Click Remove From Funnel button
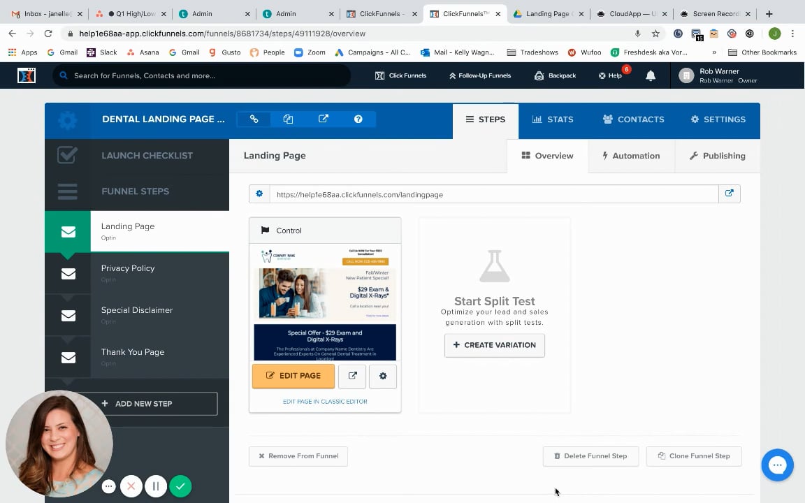Screen dimensions: 805x503 coord(298,455)
